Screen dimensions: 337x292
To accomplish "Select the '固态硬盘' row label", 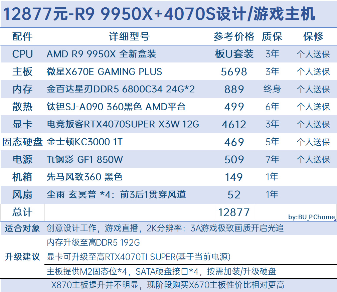I will pyautogui.click(x=22, y=142).
